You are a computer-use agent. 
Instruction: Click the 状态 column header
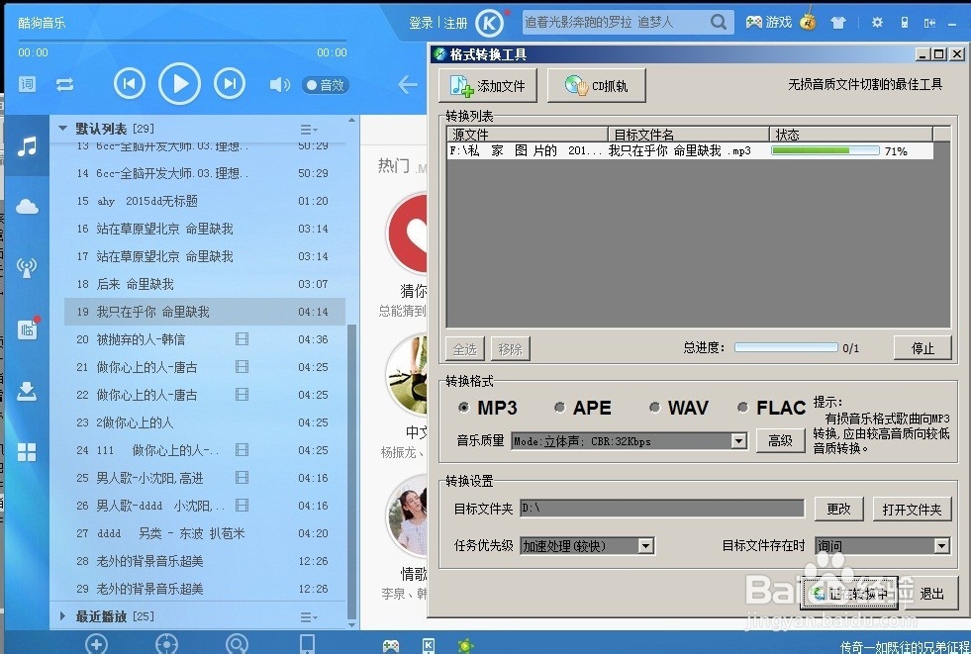[851, 135]
